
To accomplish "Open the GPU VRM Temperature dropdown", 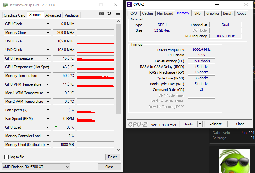I will (48, 84).
